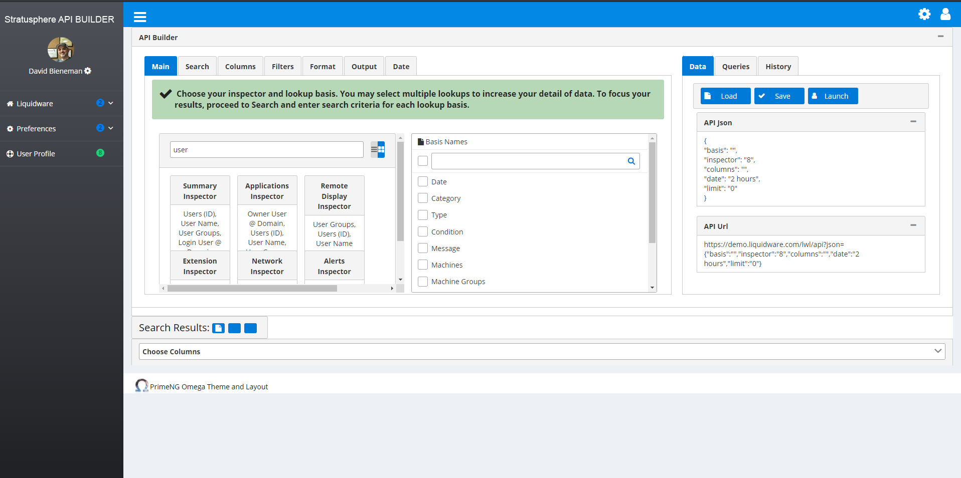Expand the Preferences sidebar menu chevron

[111, 128]
